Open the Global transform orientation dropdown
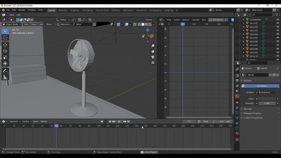Image resolution: width=281 pixels, height=158 pixels. [63, 20]
